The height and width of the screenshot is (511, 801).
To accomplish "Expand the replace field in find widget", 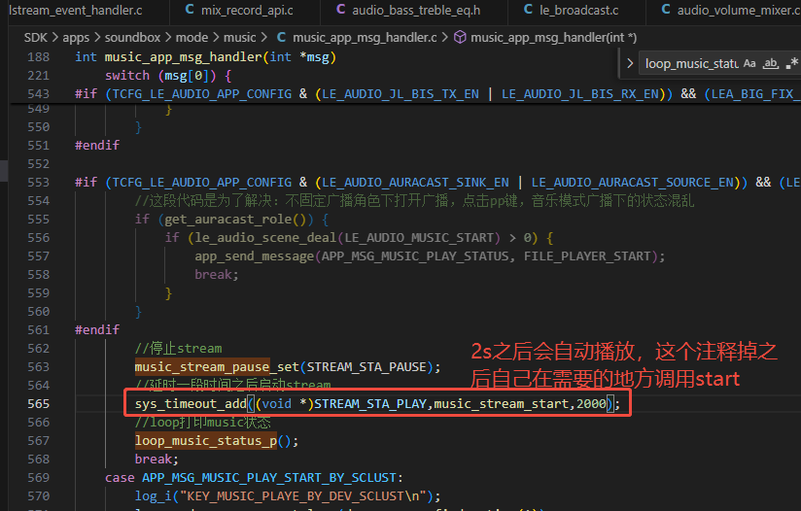I will [x=630, y=63].
